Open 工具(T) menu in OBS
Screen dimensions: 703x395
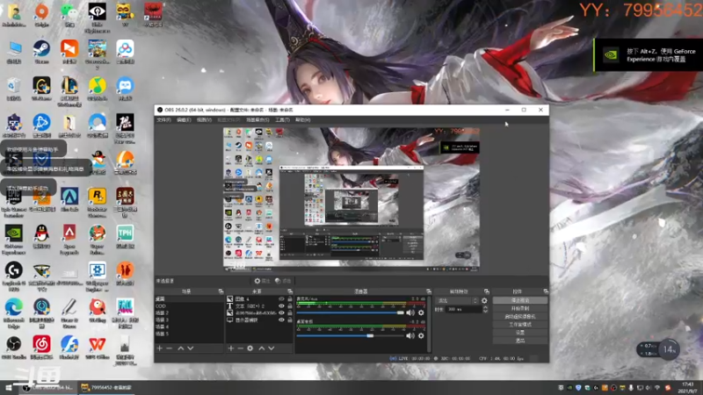coord(282,120)
